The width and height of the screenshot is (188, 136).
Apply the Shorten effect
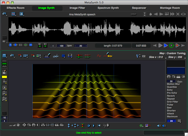(171, 111)
